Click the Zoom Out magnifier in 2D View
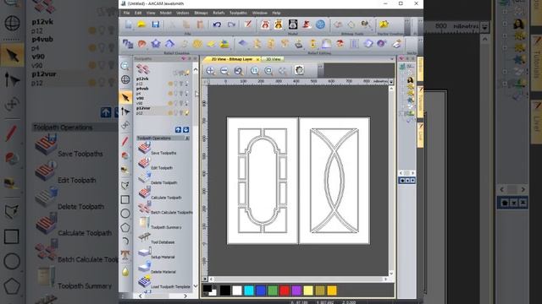This screenshot has height=304, width=542. pyautogui.click(x=224, y=71)
